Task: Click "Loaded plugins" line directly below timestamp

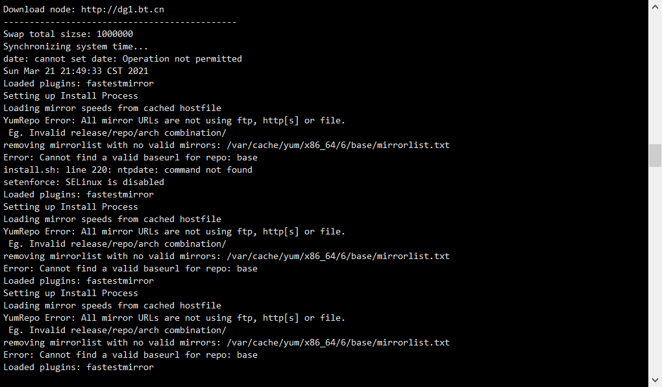Action: (78, 83)
